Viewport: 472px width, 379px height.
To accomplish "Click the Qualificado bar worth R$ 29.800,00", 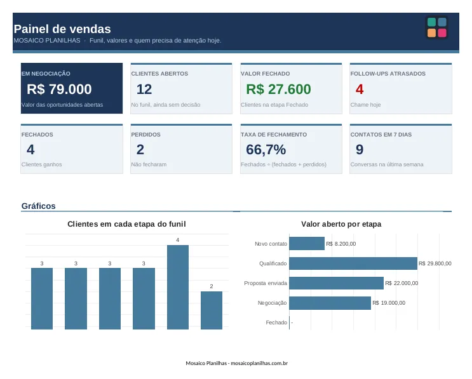I will (x=353, y=263).
